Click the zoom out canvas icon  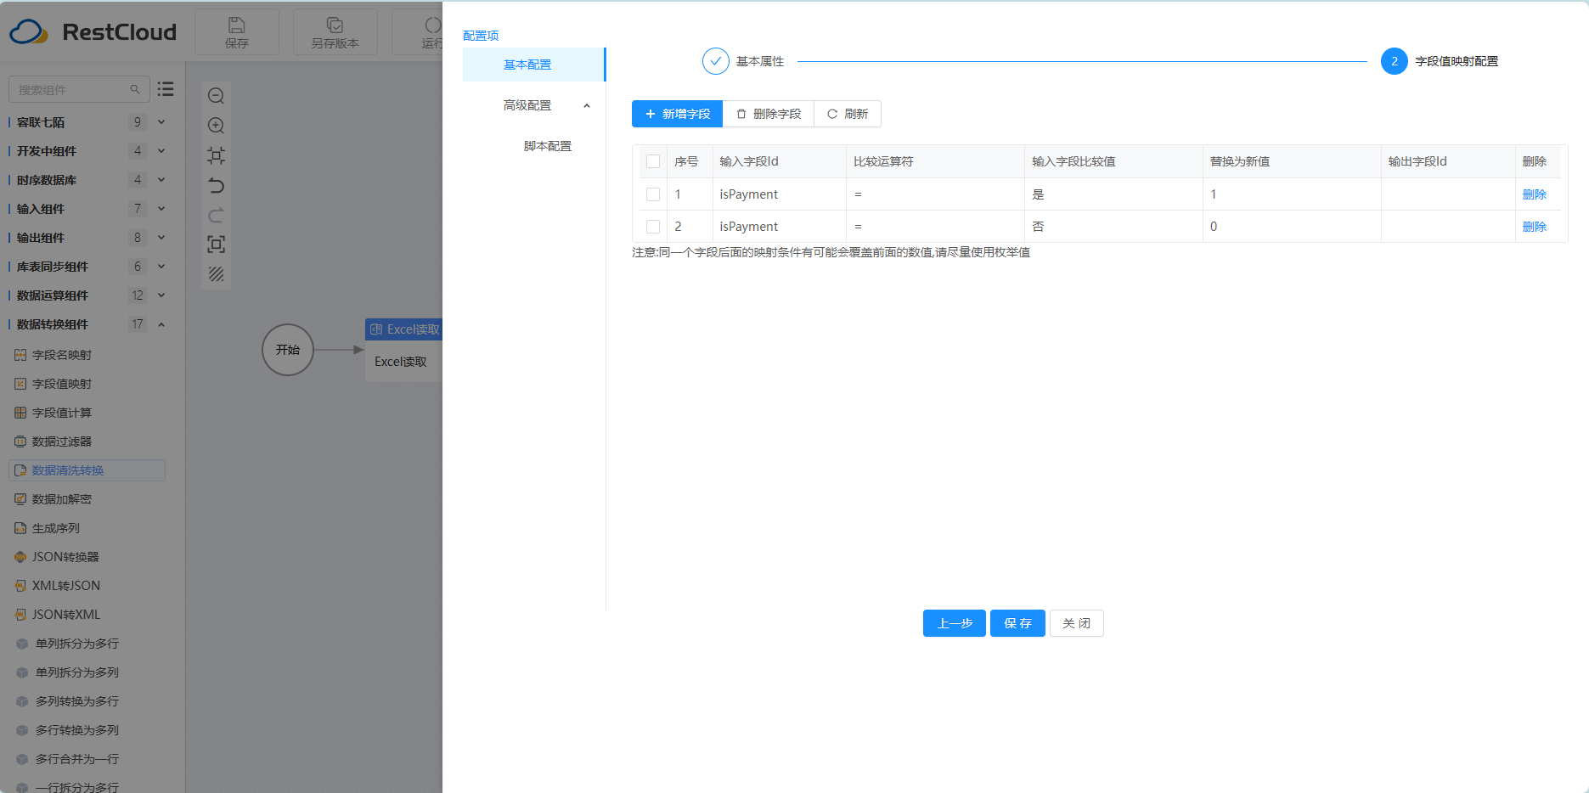[216, 96]
